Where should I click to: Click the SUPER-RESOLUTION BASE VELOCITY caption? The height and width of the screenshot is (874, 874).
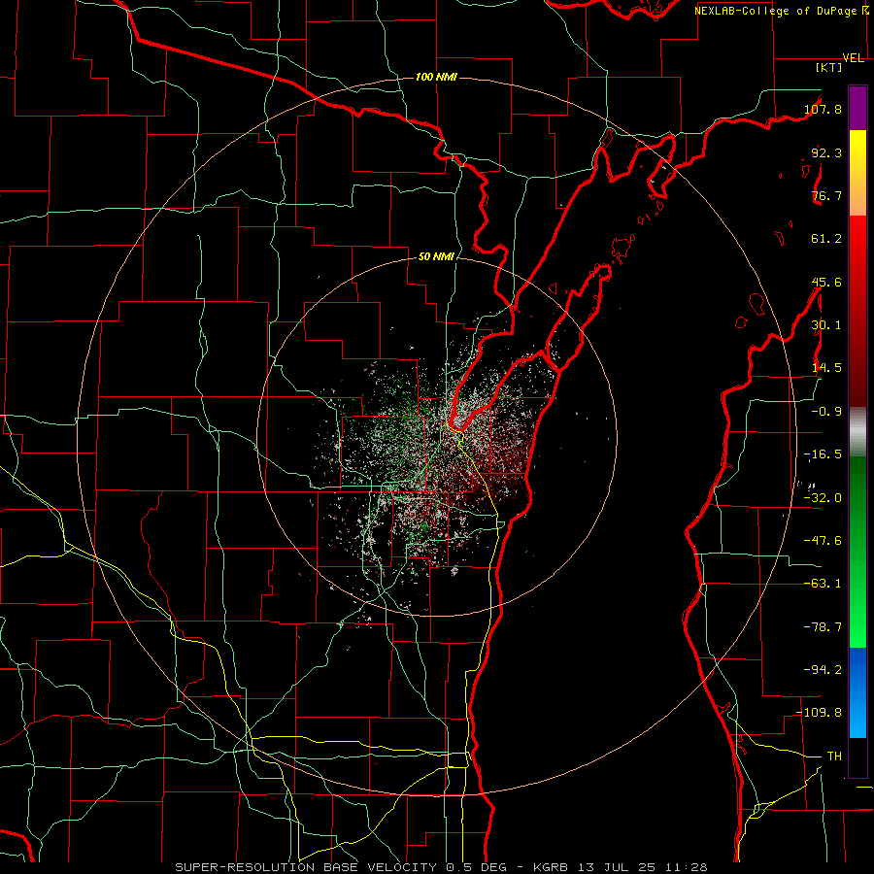(308, 867)
